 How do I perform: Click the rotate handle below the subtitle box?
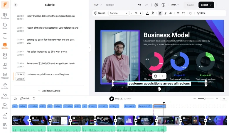click(159, 89)
